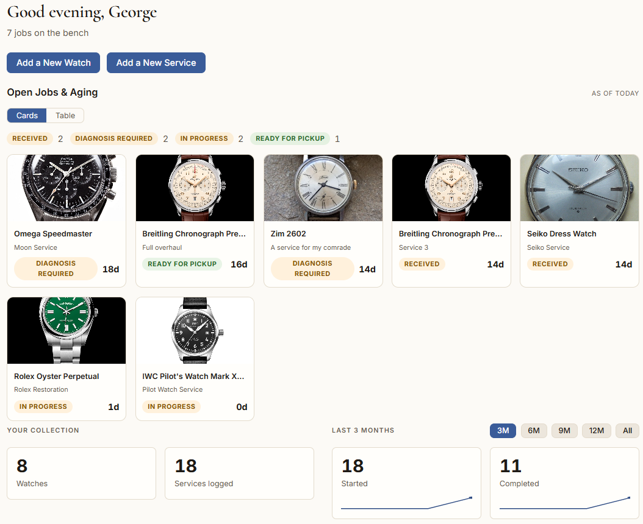Open the 18 Started stats card
The image size is (643, 524).
coord(406,483)
